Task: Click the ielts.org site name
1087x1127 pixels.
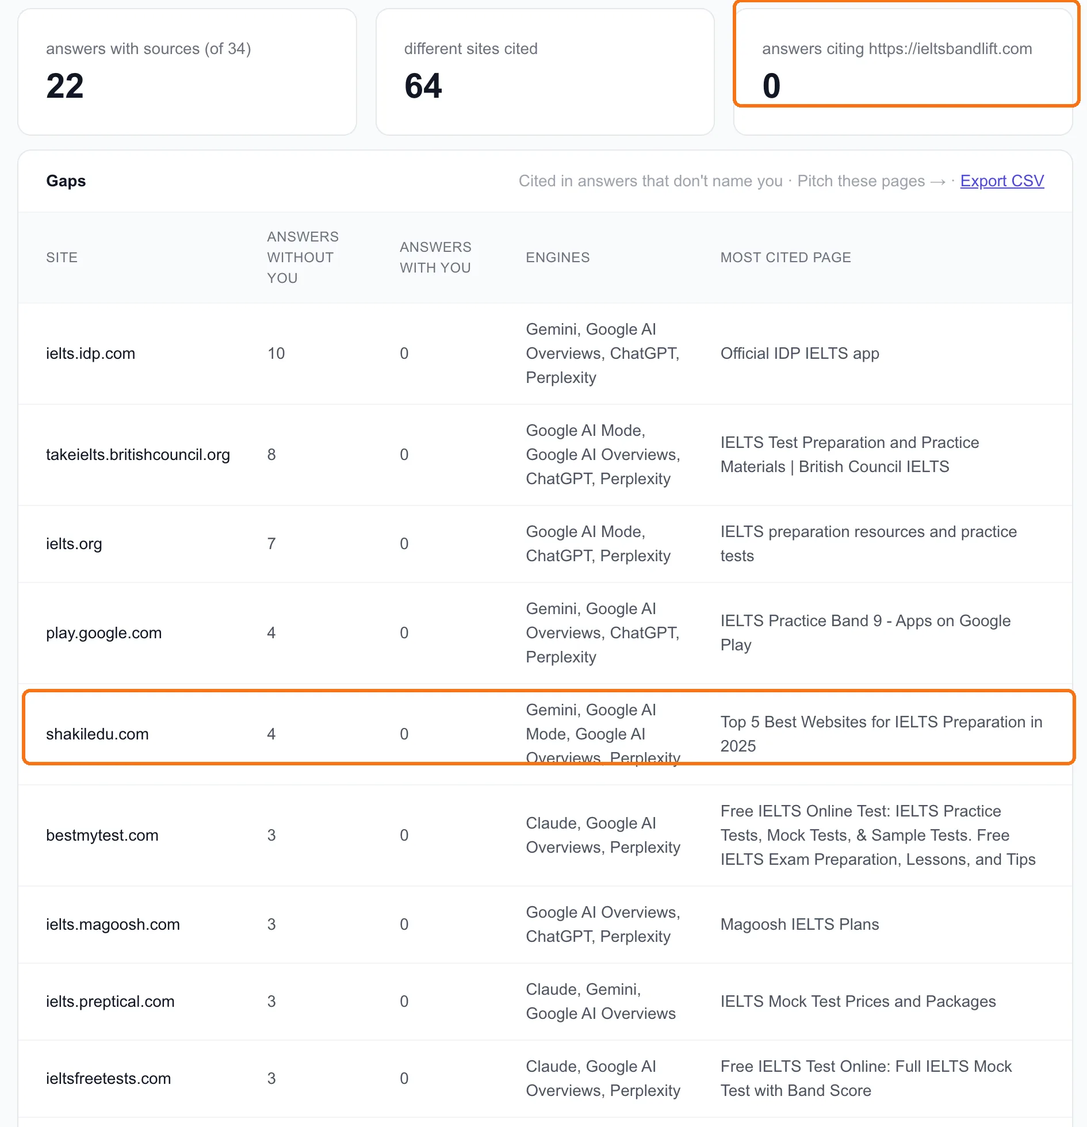Action: click(x=74, y=543)
